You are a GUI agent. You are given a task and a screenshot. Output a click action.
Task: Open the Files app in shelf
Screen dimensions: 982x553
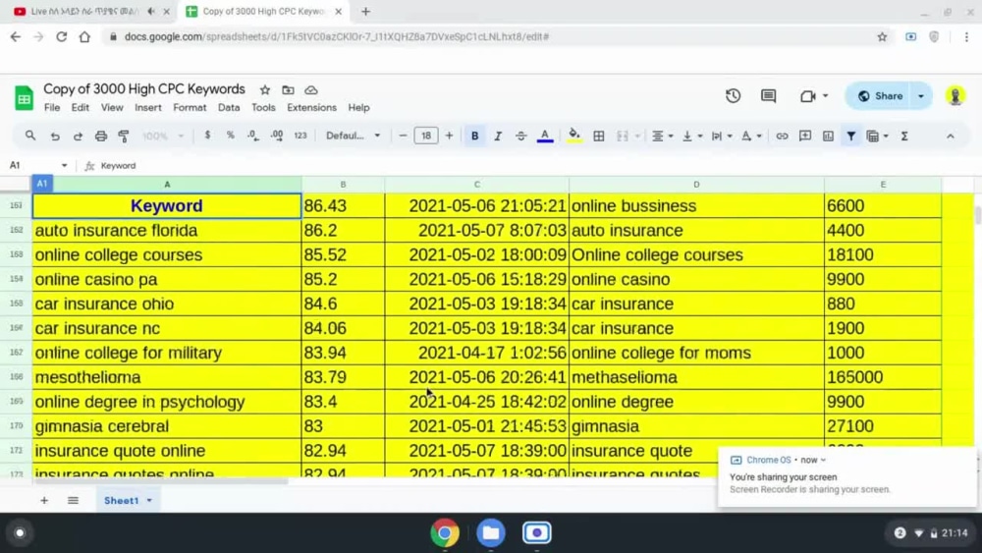491,533
